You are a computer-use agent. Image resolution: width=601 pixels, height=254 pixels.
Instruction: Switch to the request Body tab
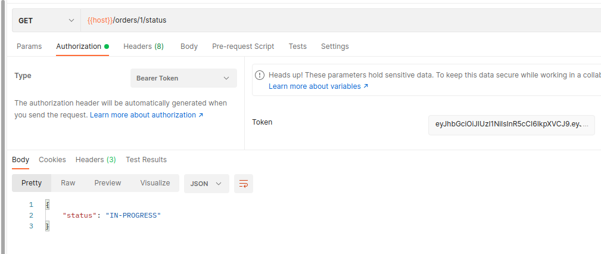189,47
